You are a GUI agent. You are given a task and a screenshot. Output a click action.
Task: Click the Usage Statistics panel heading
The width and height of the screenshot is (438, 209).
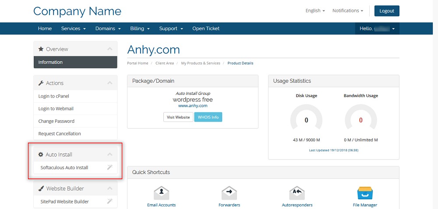292,81
